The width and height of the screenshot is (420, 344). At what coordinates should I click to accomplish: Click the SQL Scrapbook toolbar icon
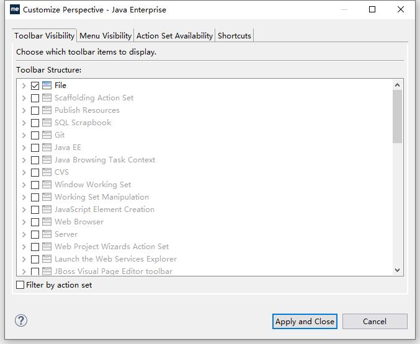click(47, 123)
